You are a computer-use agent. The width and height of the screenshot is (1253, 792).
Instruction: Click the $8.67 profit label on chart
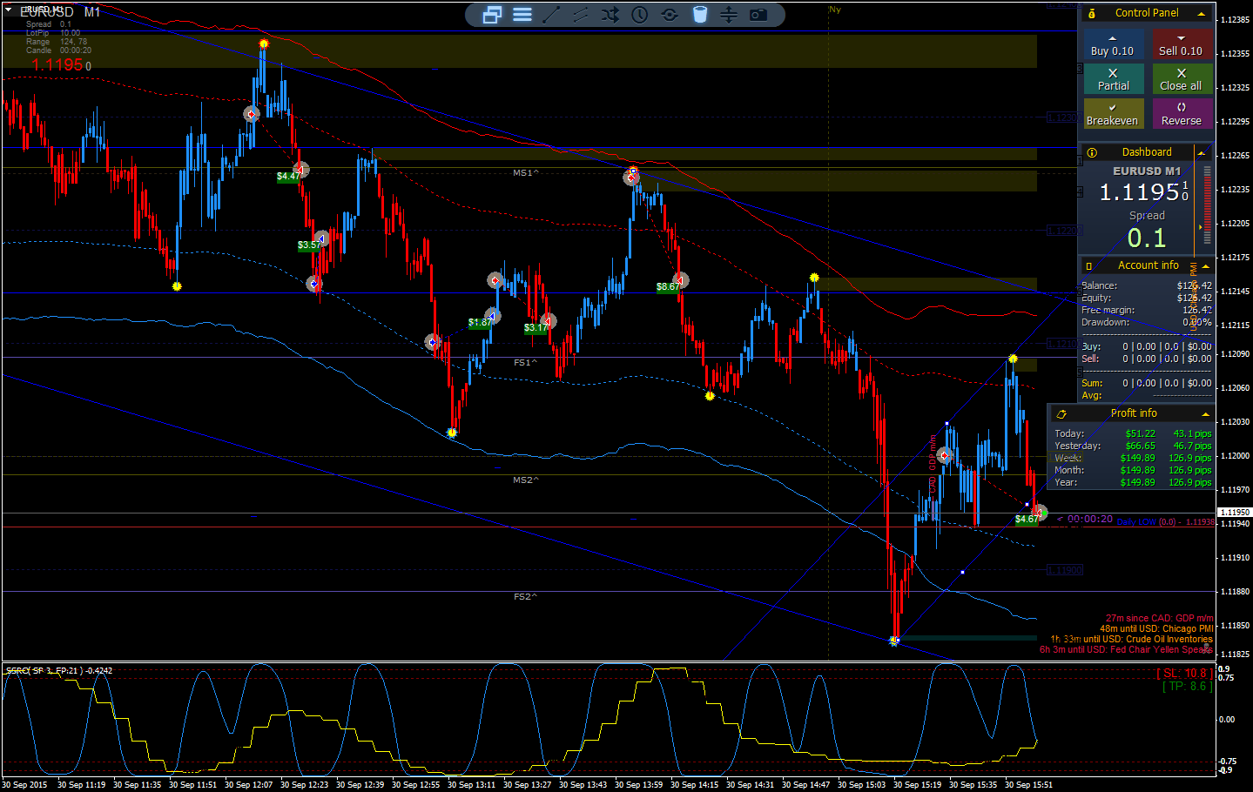click(x=668, y=286)
